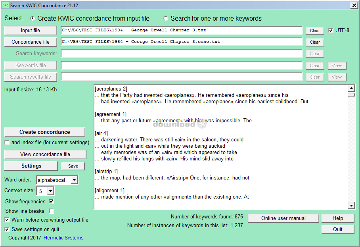Click the line 'early memories was of an «air» raid'
This screenshot has width=360, height=247.
[166, 152]
